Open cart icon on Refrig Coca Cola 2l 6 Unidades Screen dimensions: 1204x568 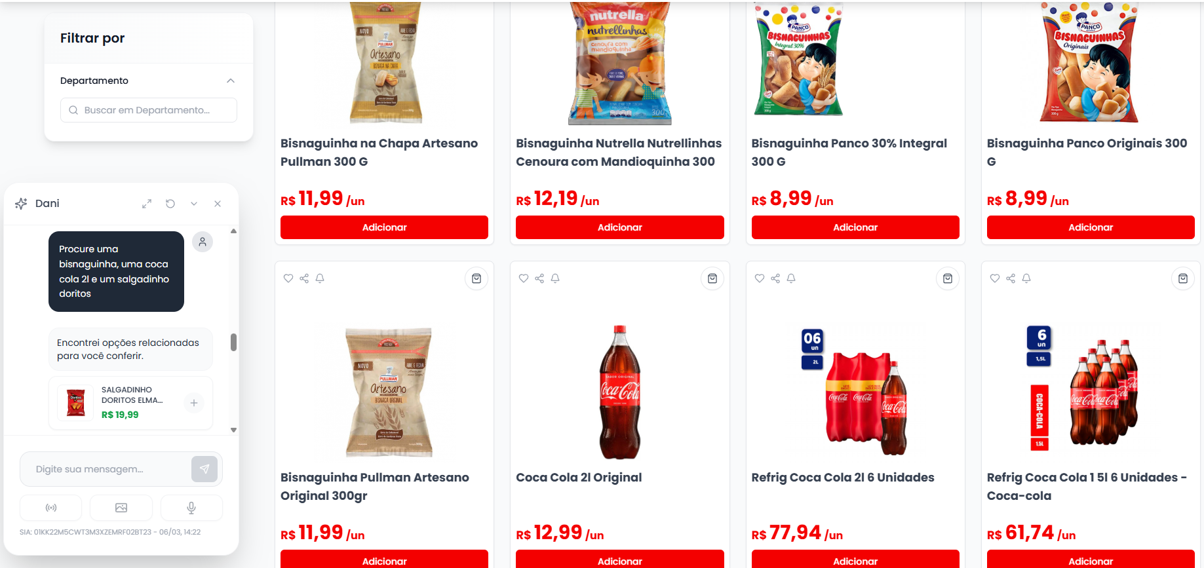[x=948, y=278]
